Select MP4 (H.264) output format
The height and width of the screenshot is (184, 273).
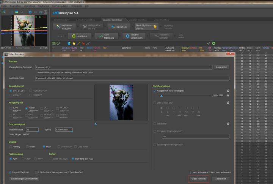(11, 91)
